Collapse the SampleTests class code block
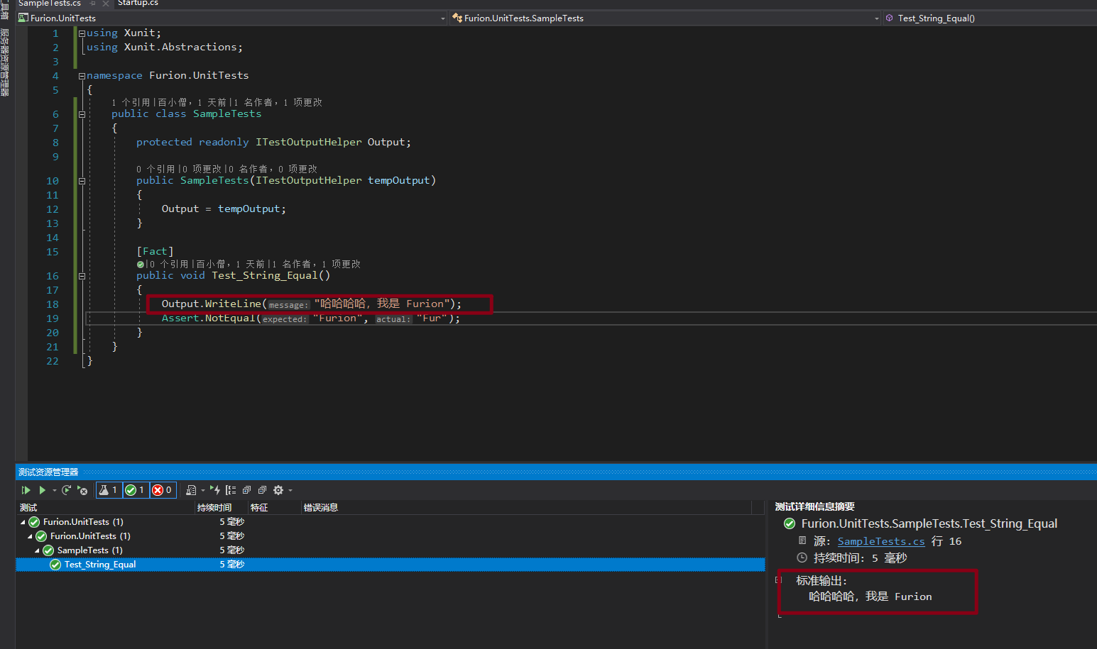This screenshot has height=649, width=1097. pyautogui.click(x=82, y=114)
